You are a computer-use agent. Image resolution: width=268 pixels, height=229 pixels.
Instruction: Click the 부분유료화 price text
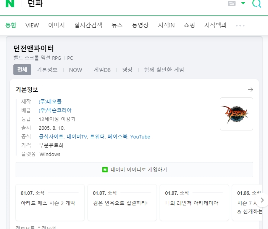51,145
